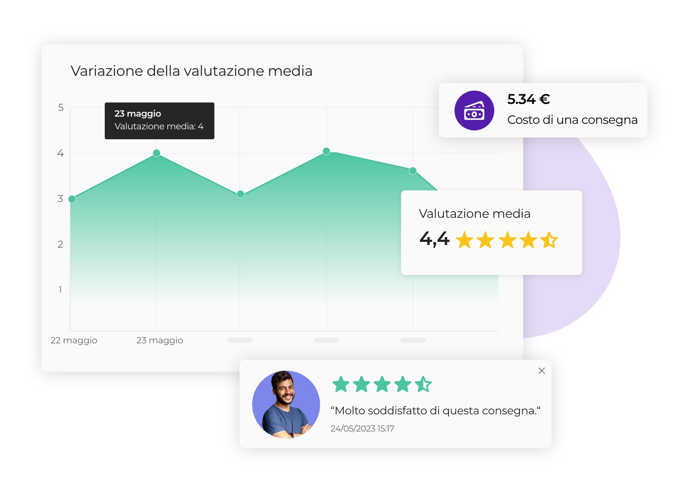Viewport: 674px width, 484px height.
Task: Click the second peak data point
Action: 327,151
